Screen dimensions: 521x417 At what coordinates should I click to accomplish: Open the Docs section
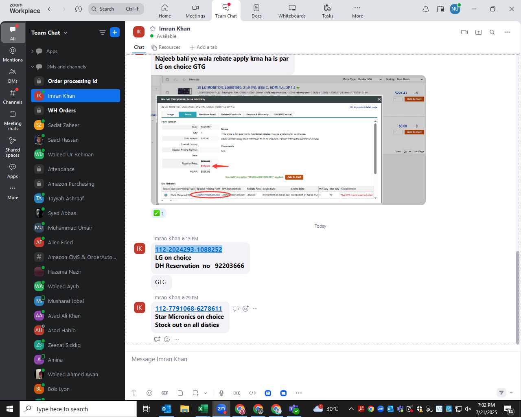click(256, 11)
